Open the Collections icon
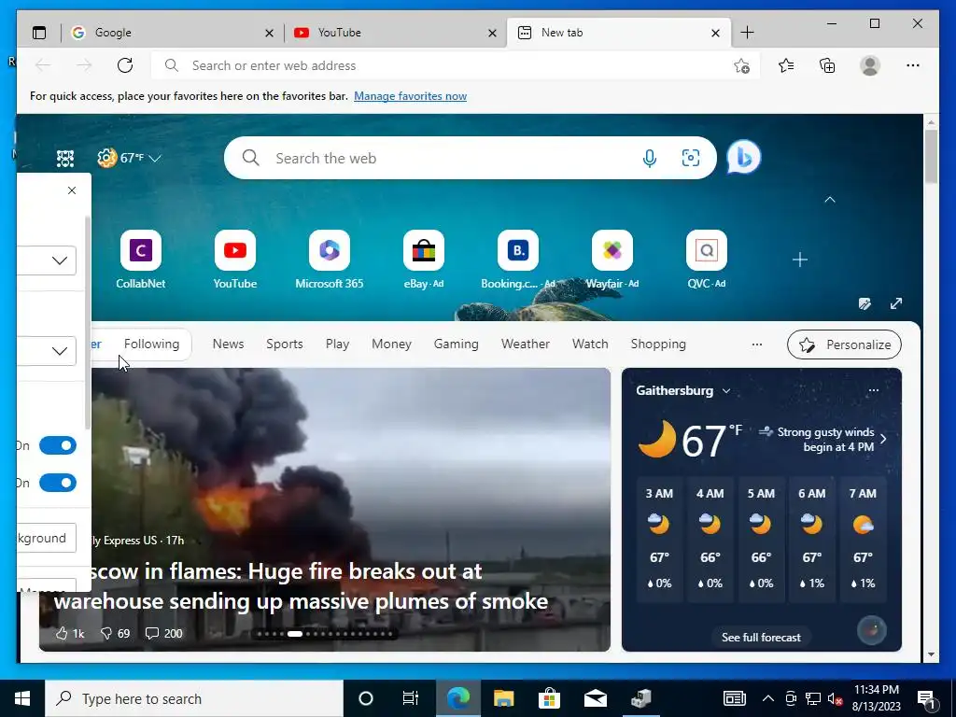 point(827,65)
